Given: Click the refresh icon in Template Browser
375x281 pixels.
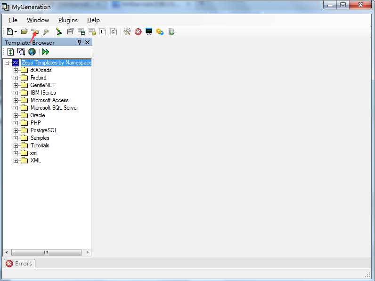Looking at the screenshot, I should 10,52.
